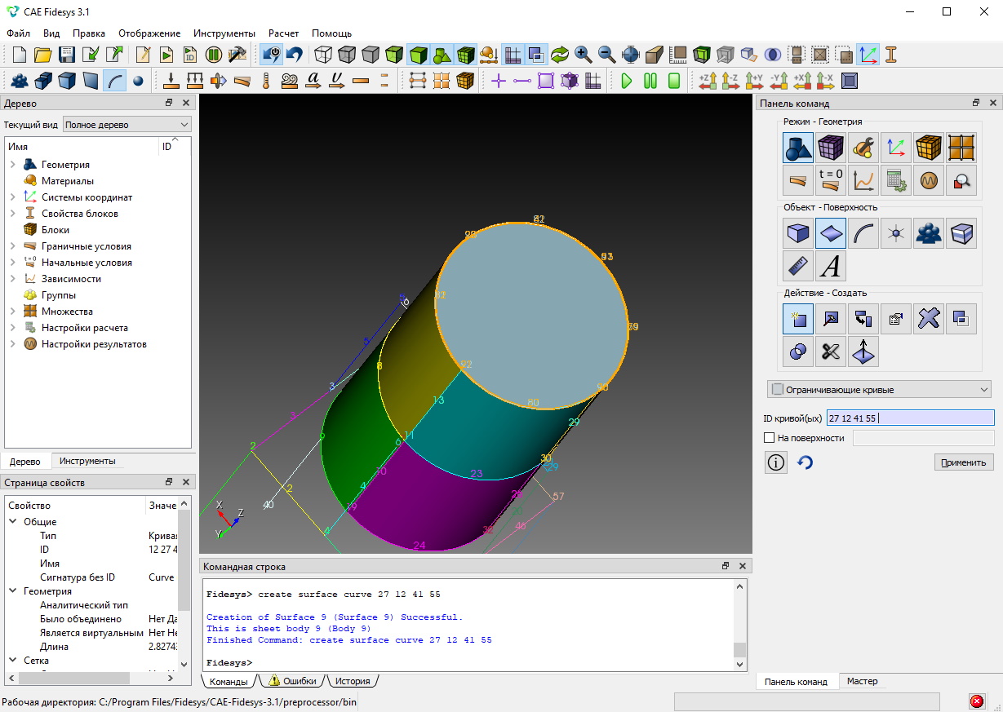
Task: Click the Create action icon
Action: click(798, 319)
